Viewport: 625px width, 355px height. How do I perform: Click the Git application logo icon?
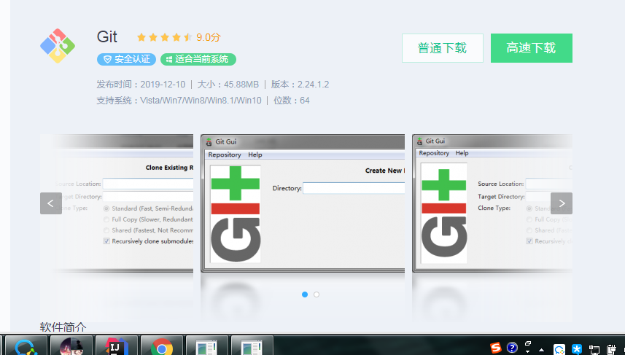(58, 46)
